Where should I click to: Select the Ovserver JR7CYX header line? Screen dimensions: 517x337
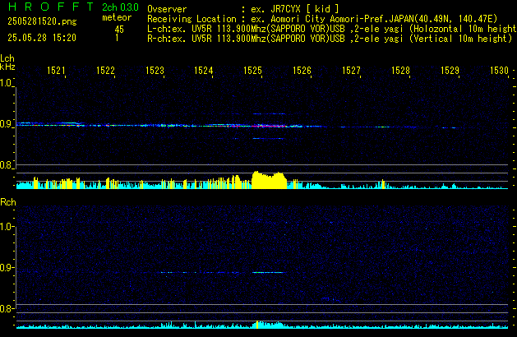coord(243,9)
